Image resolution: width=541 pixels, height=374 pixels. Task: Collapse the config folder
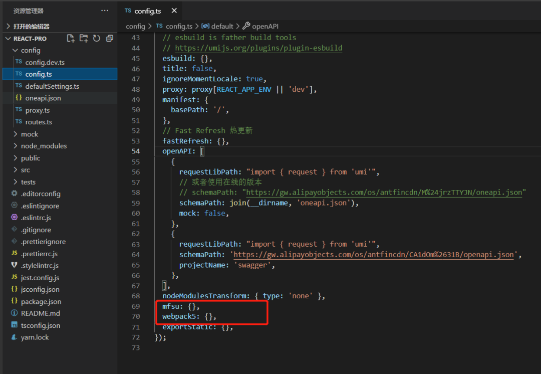(x=30, y=50)
